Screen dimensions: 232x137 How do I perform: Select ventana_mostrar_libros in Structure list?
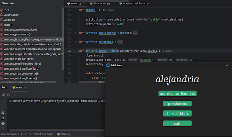[x=32, y=49]
